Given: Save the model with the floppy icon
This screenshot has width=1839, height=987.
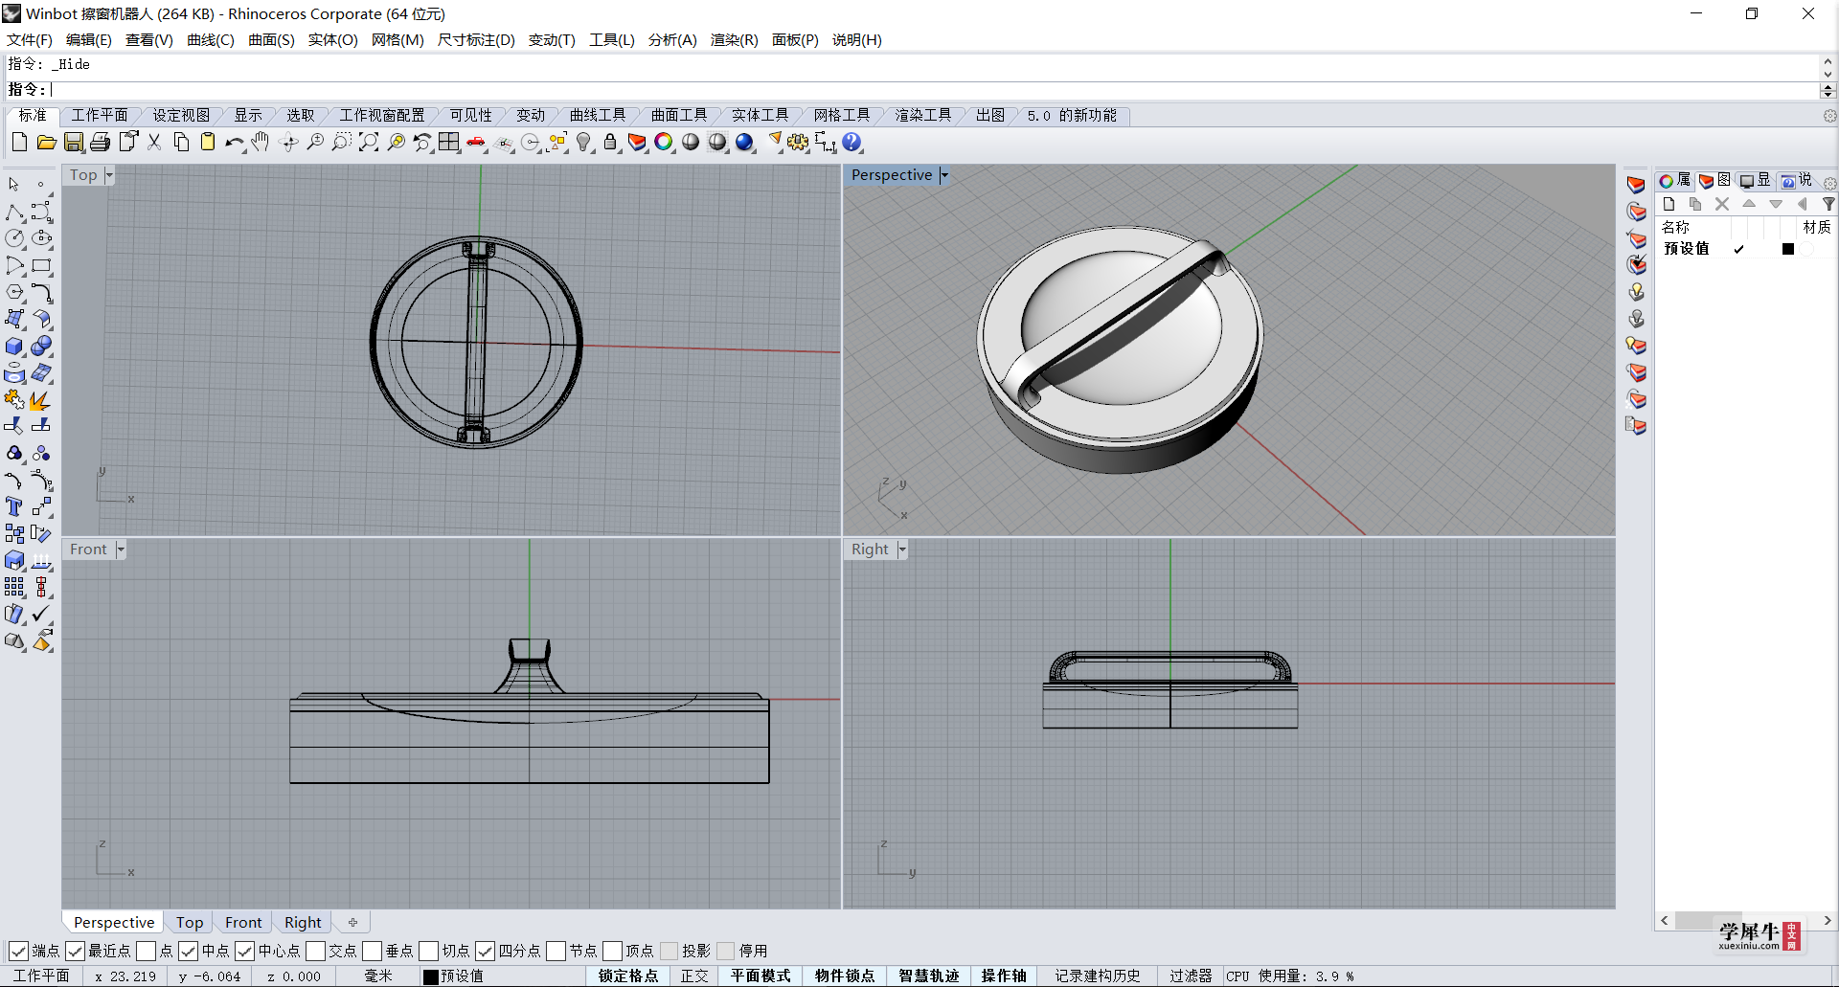Looking at the screenshot, I should point(74,143).
